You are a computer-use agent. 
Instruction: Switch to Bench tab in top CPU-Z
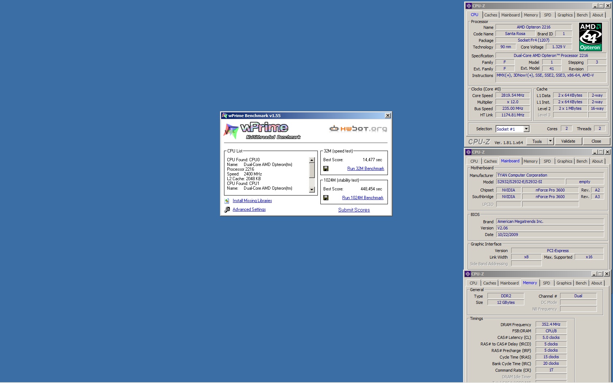[x=582, y=15]
